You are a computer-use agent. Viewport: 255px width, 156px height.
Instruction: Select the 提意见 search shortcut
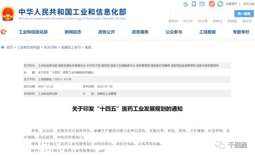point(218,21)
